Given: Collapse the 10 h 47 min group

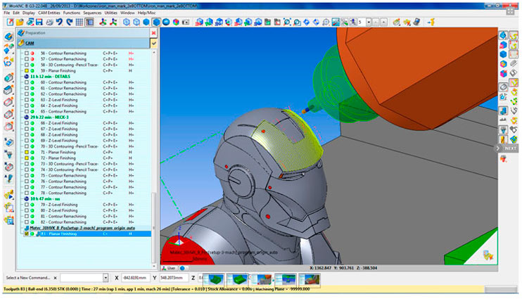Looking at the screenshot, I should (x=27, y=199).
